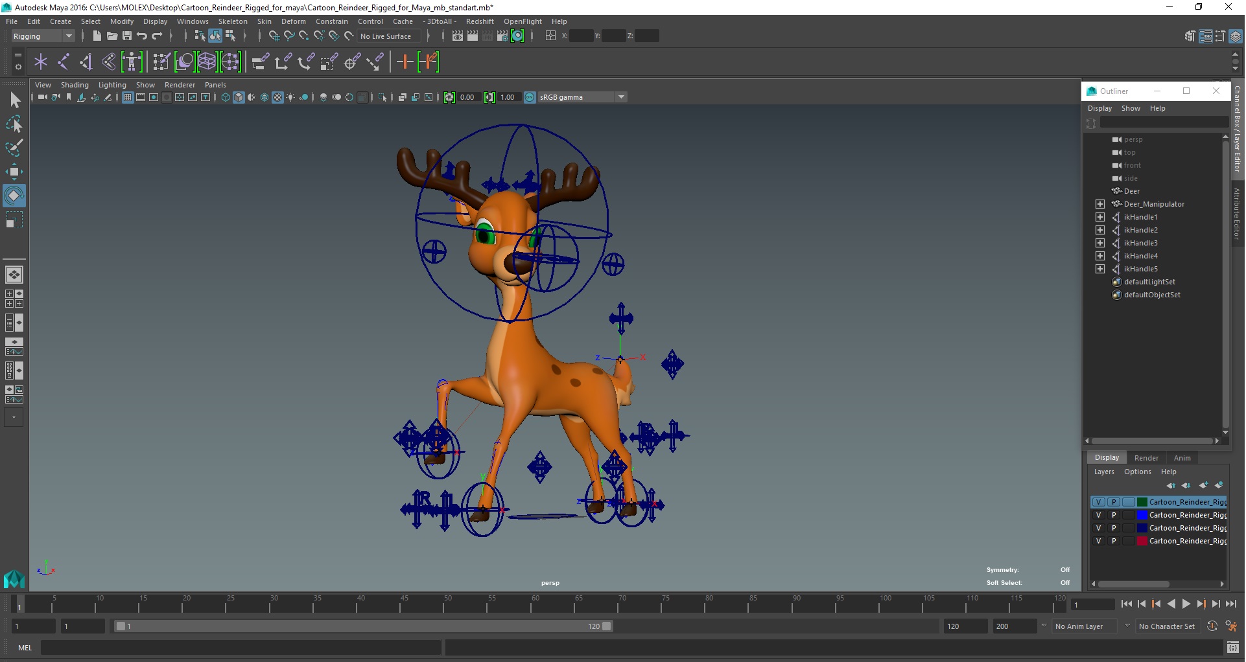Click the Parent Constraint shelf icon
This screenshot has height=662, width=1246.
[260, 62]
